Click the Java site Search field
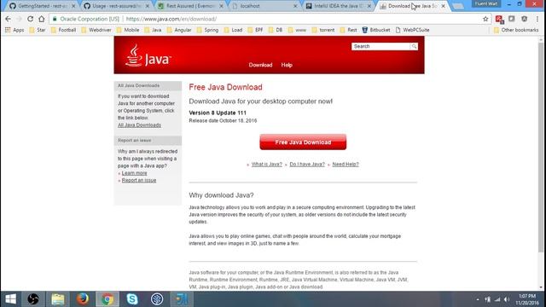Screen dimensions: 546x307 pos(381,46)
